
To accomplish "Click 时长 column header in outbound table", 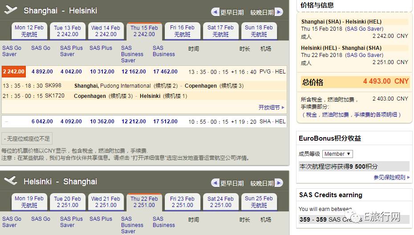I will tap(244, 49).
